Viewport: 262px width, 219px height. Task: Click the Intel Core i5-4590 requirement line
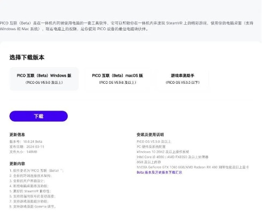pos(172,157)
